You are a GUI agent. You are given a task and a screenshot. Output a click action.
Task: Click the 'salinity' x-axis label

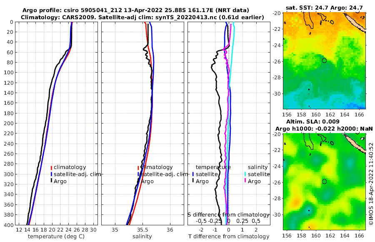[142, 237]
